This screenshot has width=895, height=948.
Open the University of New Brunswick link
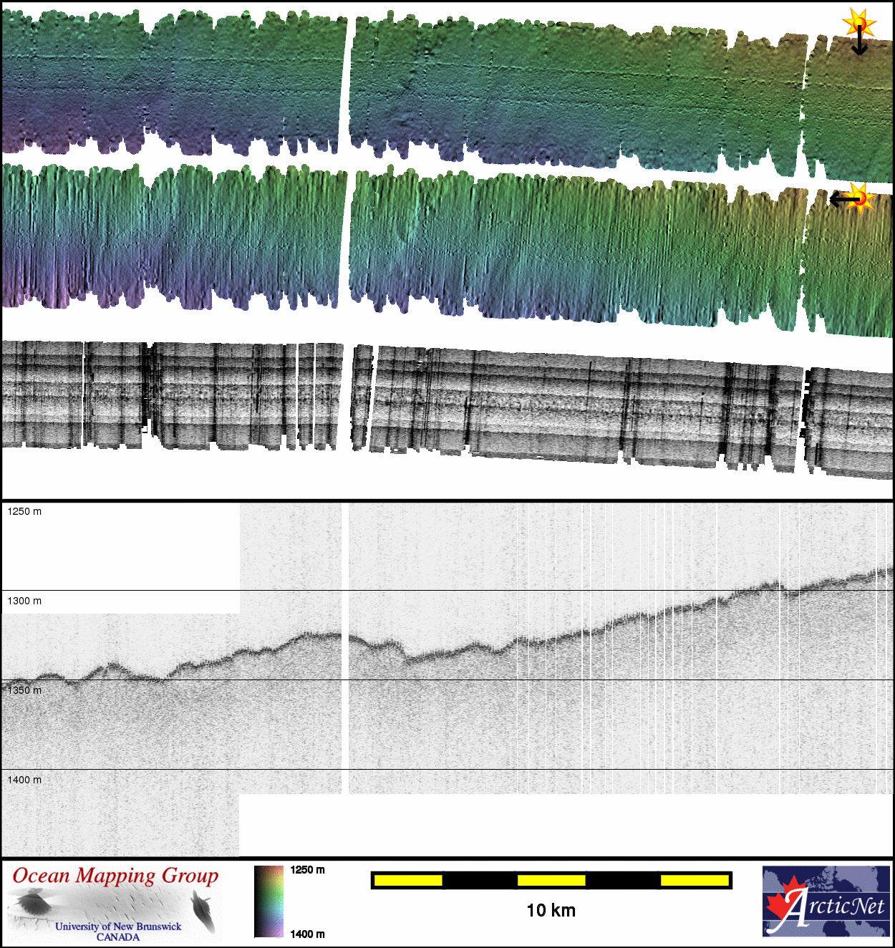coord(118,926)
